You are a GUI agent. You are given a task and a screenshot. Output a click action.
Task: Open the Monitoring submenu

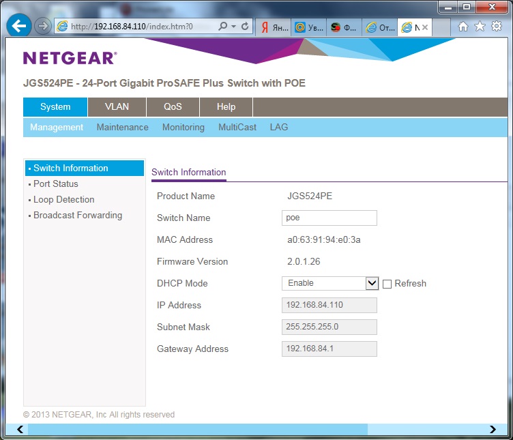(184, 128)
